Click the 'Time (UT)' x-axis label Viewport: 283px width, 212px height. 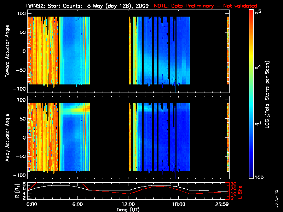[x=128, y=210]
